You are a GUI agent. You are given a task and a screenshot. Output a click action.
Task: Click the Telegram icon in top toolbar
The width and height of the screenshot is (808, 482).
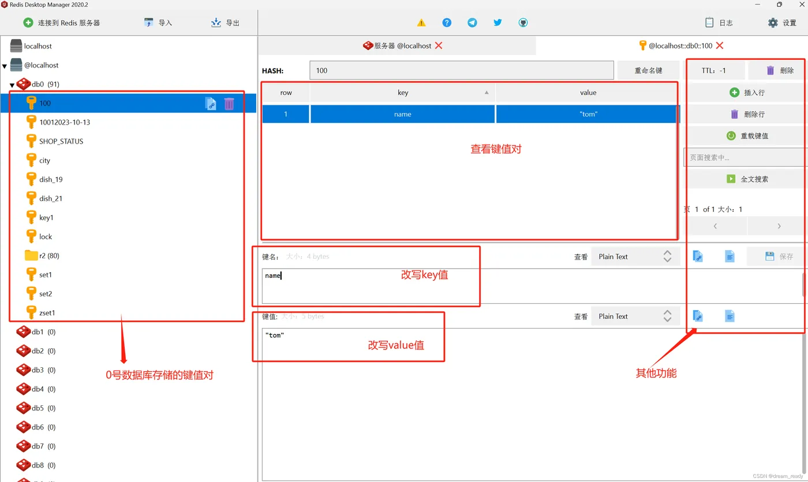coord(472,22)
